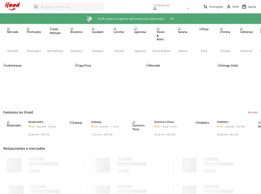Click the gray Chinesa category label
This screenshot has width=261, height=194.
tap(225, 51)
